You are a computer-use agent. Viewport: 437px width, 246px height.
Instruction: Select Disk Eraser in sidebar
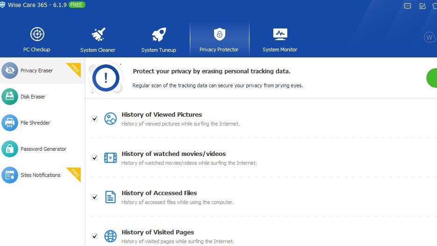tap(33, 97)
